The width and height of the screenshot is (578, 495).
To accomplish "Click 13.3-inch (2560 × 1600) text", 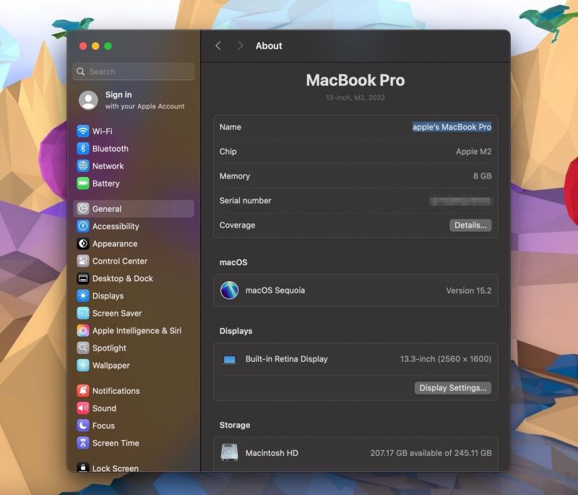I will (445, 359).
